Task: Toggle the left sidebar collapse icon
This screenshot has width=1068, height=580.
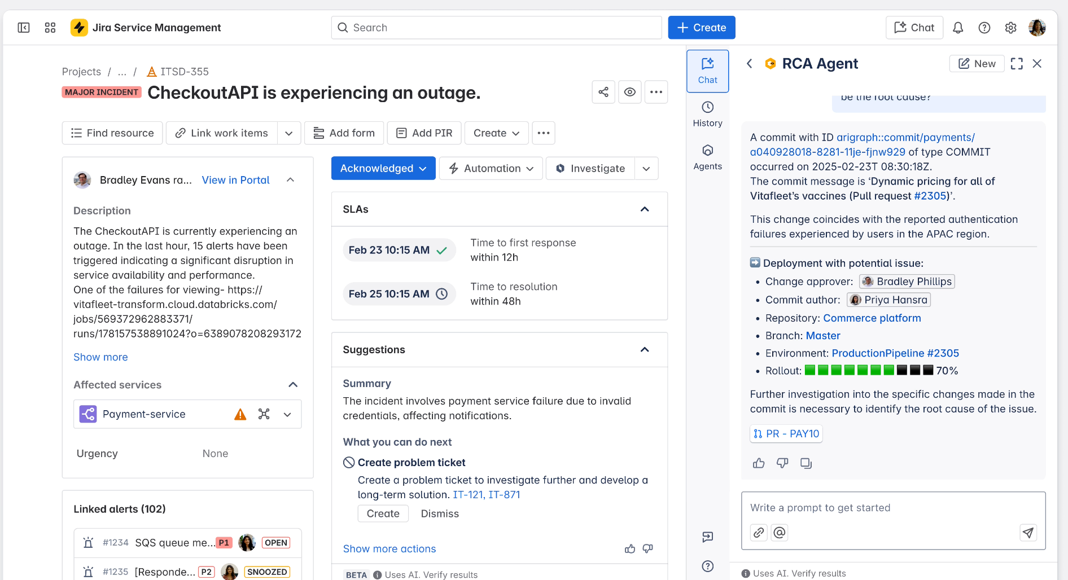Action: 24,28
